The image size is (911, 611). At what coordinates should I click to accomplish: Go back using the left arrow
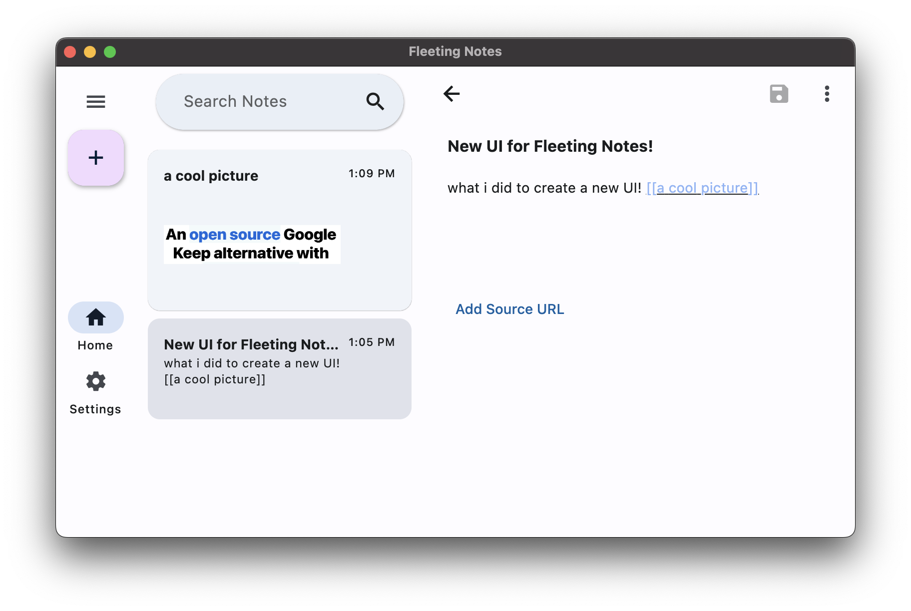[452, 94]
